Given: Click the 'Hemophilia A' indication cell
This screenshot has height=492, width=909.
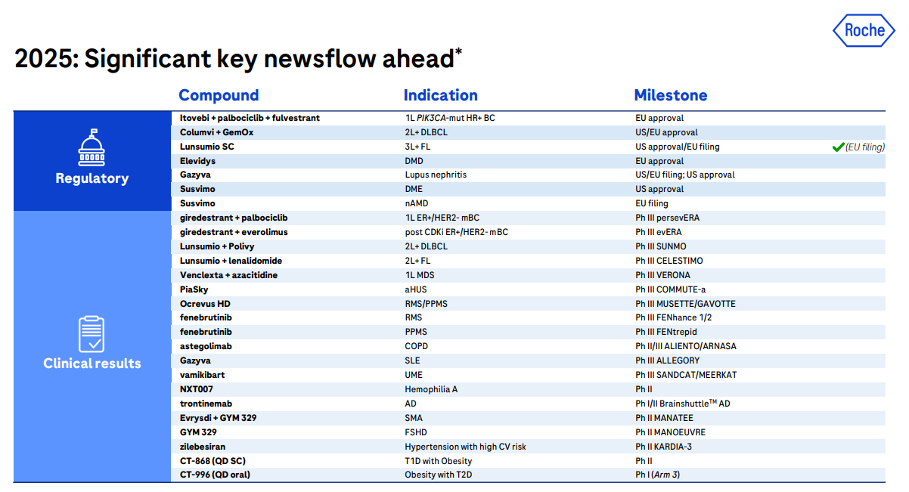Looking at the screenshot, I should point(431,389).
